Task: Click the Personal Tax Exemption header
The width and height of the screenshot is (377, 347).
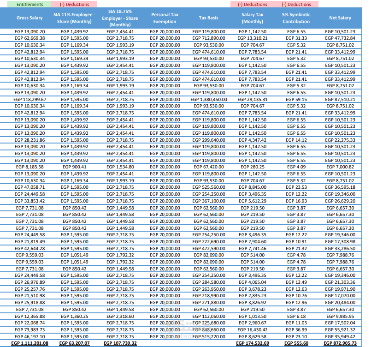Action: pyautogui.click(x=165, y=18)
